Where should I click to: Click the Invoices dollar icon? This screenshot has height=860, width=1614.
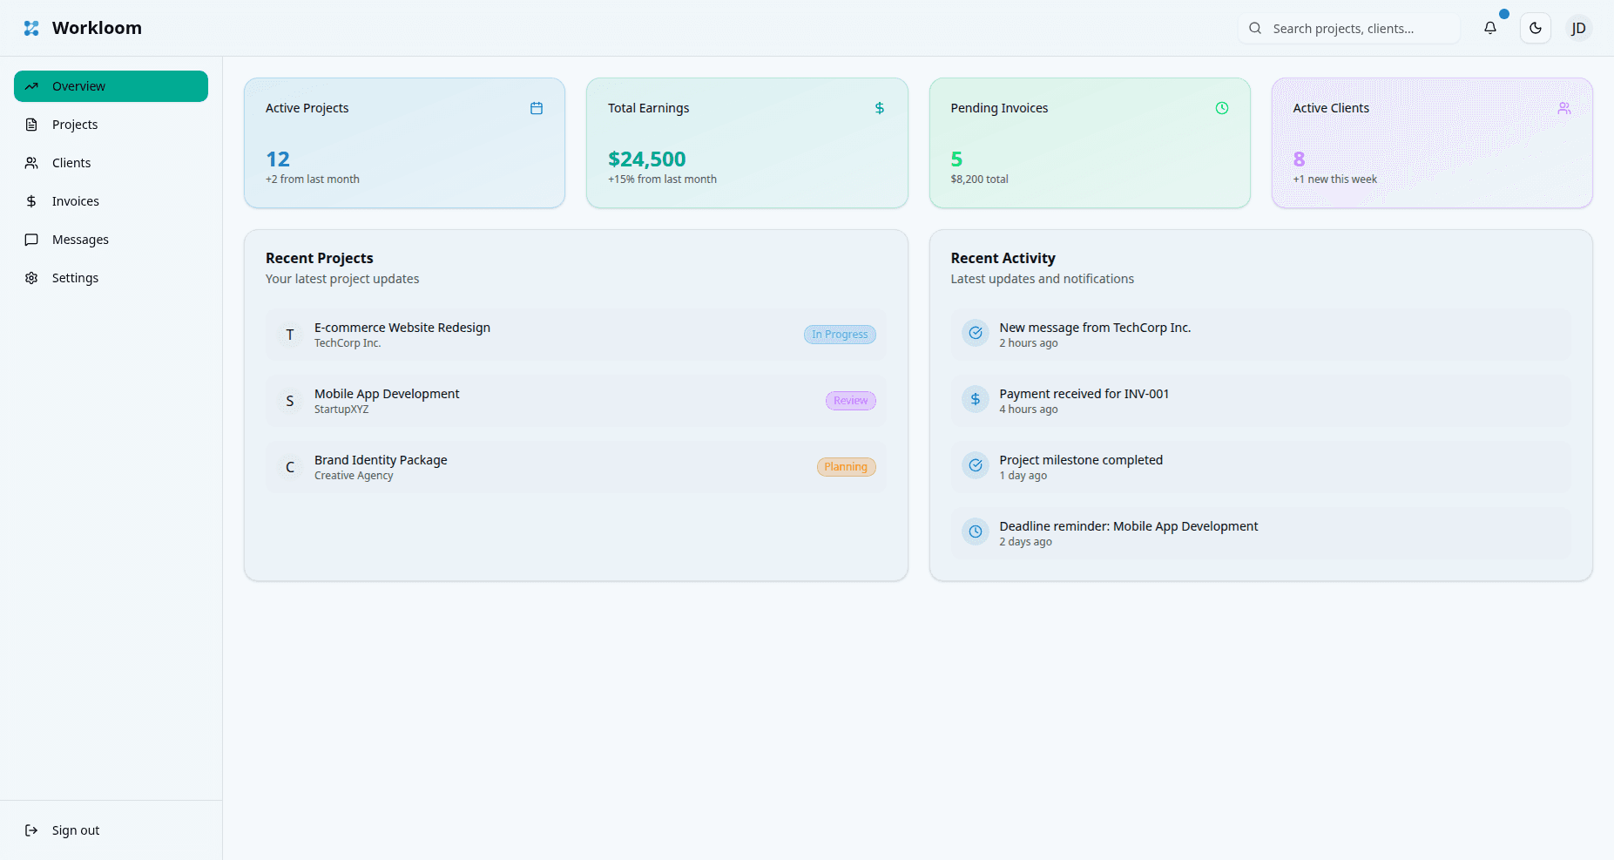[x=31, y=200]
